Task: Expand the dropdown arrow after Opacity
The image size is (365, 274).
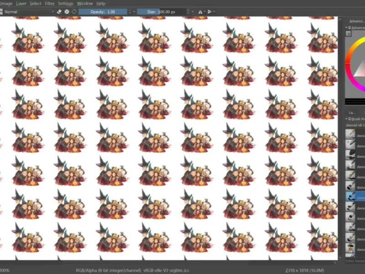Action: tap(134, 12)
